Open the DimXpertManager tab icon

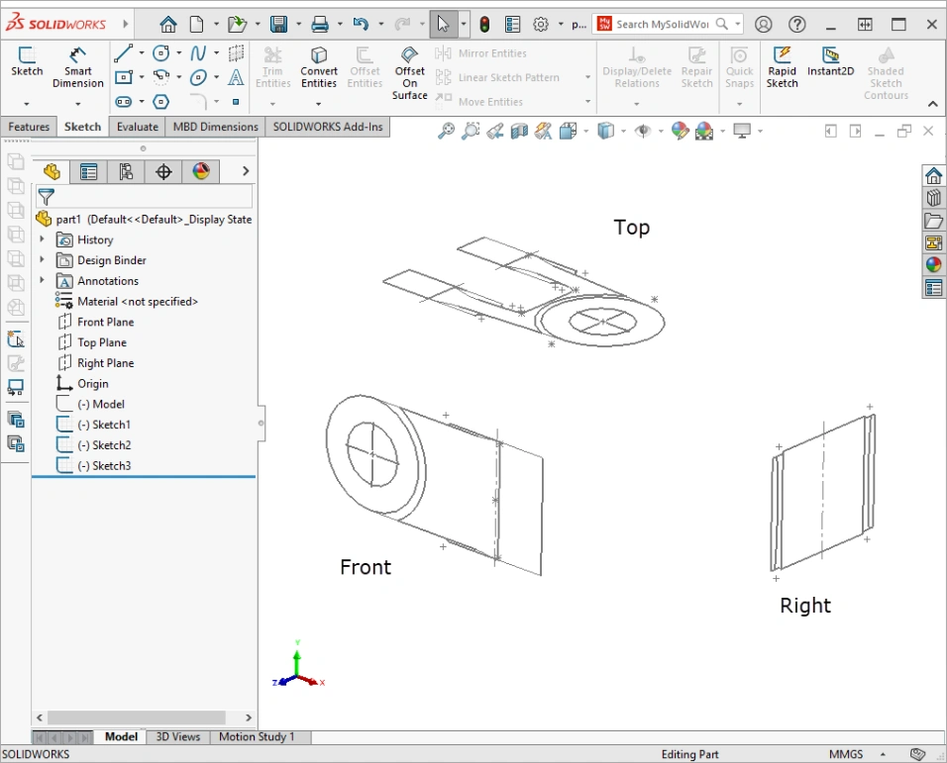coord(163,172)
